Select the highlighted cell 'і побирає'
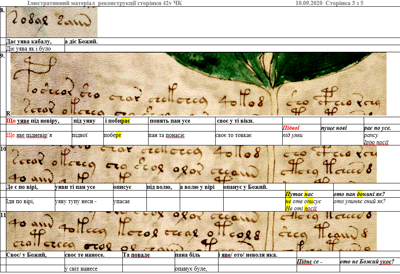400x274 pixels. pyautogui.click(x=126, y=121)
